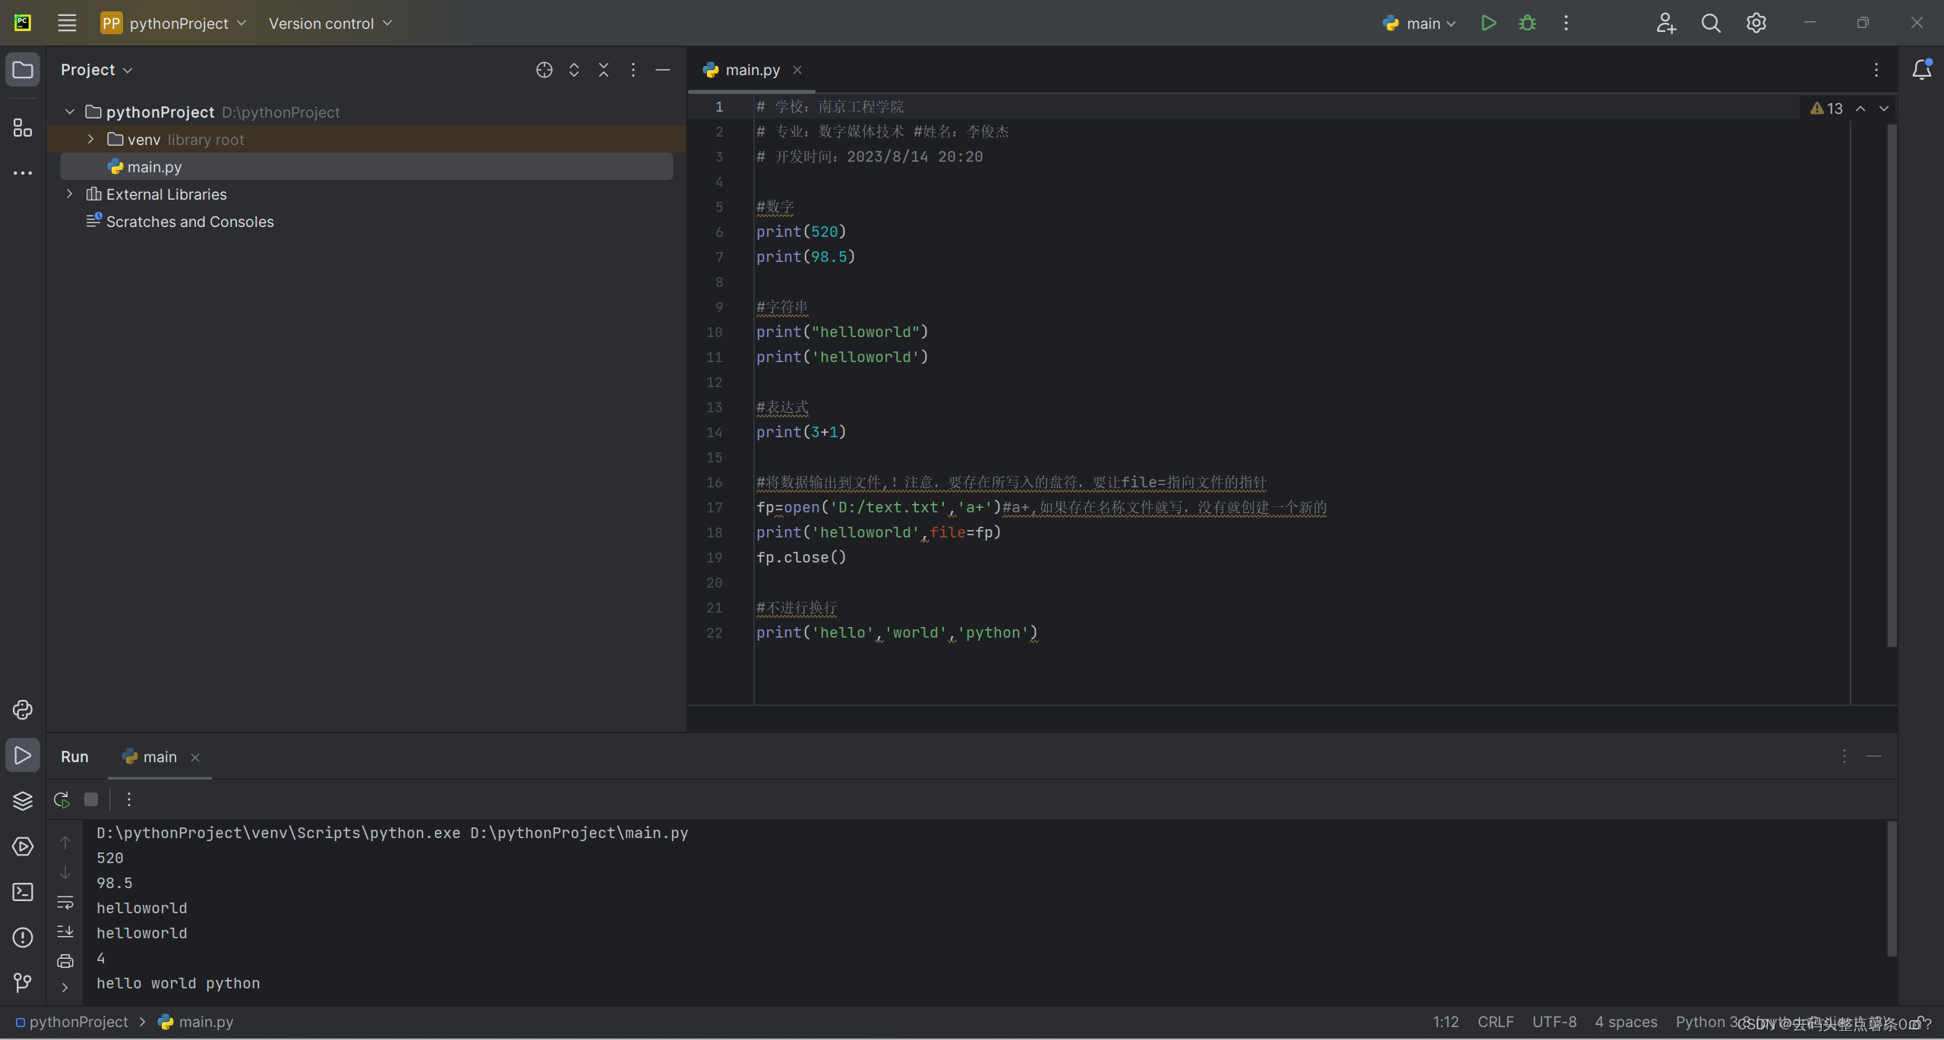Expand the venv library root folder
Screen dimensions: 1944x1040
click(x=91, y=139)
